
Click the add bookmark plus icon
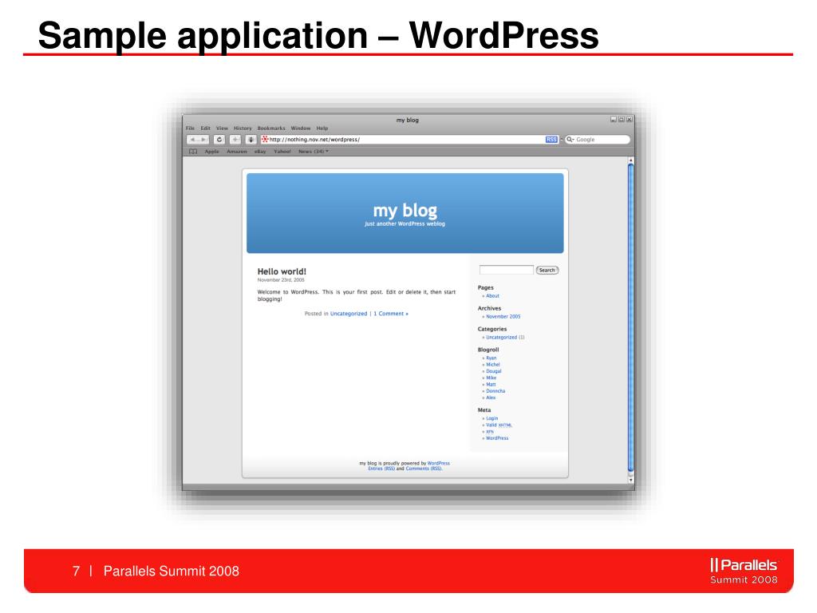(x=235, y=140)
